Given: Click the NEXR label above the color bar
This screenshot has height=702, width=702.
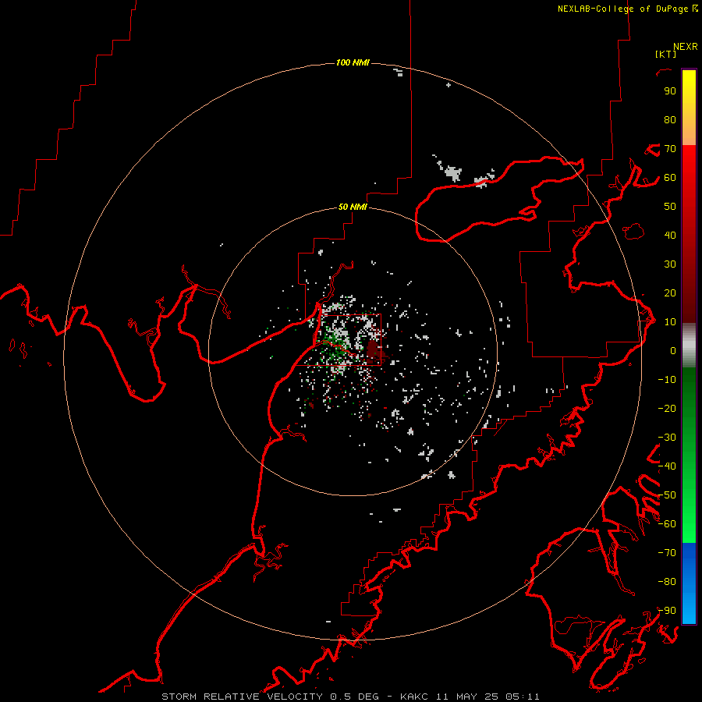Looking at the screenshot, I should click(x=686, y=47).
